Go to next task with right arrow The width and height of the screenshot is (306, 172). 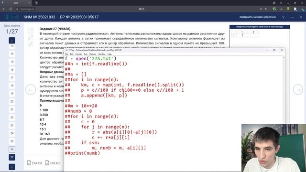pyautogui.click(x=298, y=90)
